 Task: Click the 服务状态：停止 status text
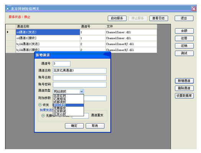[20, 17]
